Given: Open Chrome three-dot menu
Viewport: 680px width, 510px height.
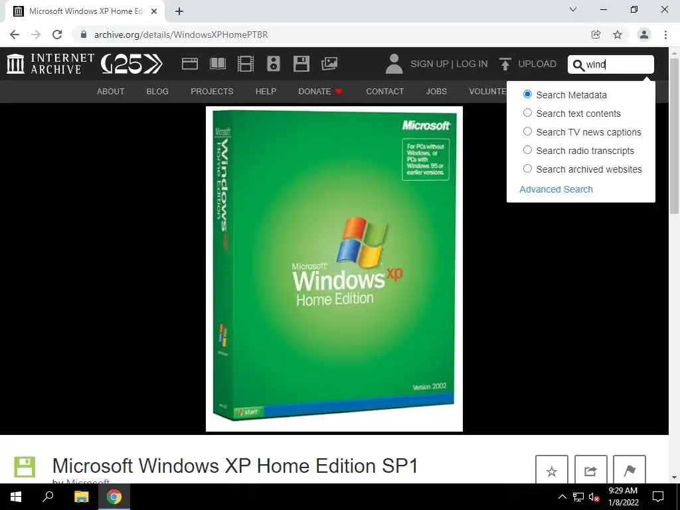Looking at the screenshot, I should (x=665, y=35).
